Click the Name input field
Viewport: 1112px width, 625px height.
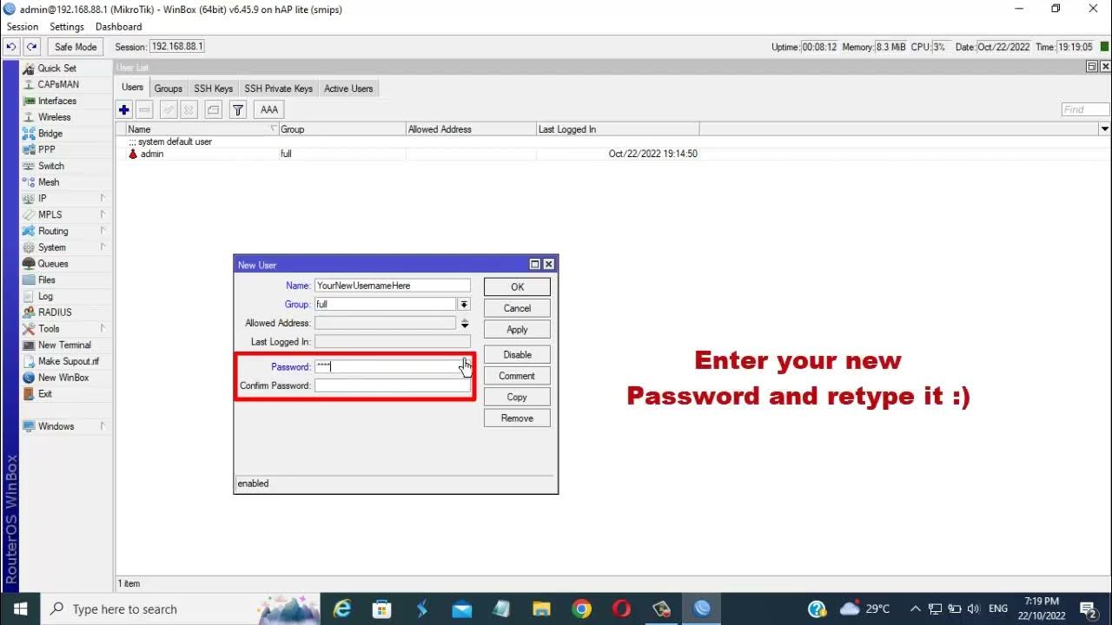click(393, 286)
